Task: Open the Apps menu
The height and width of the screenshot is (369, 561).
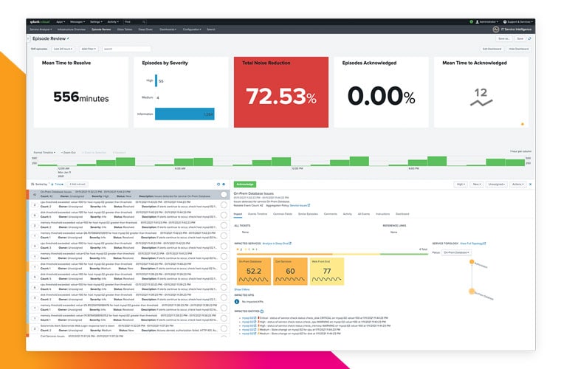Action: coord(61,22)
